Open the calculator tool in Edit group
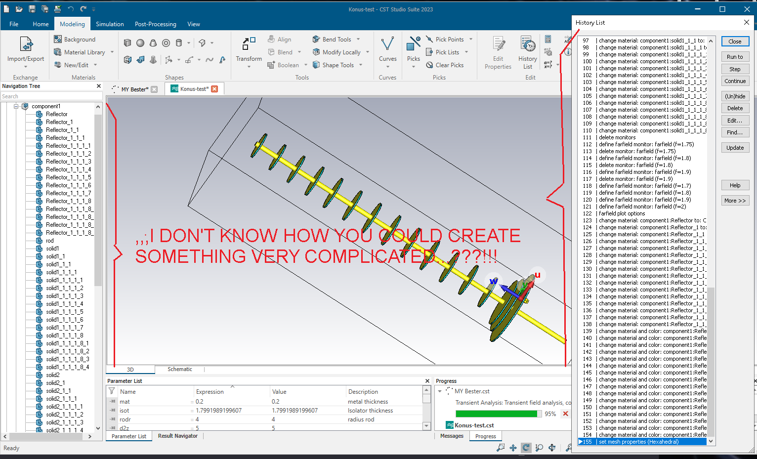Image resolution: width=757 pixels, height=459 pixels. tap(548, 40)
